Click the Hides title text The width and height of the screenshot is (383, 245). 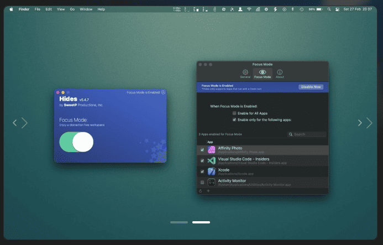point(68,99)
